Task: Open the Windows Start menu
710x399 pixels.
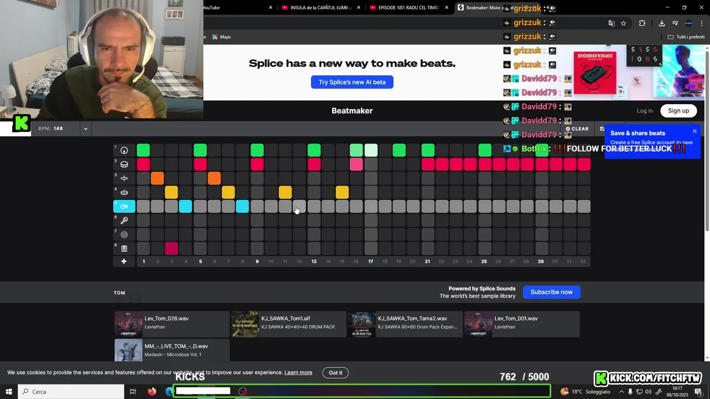Action: point(9,392)
